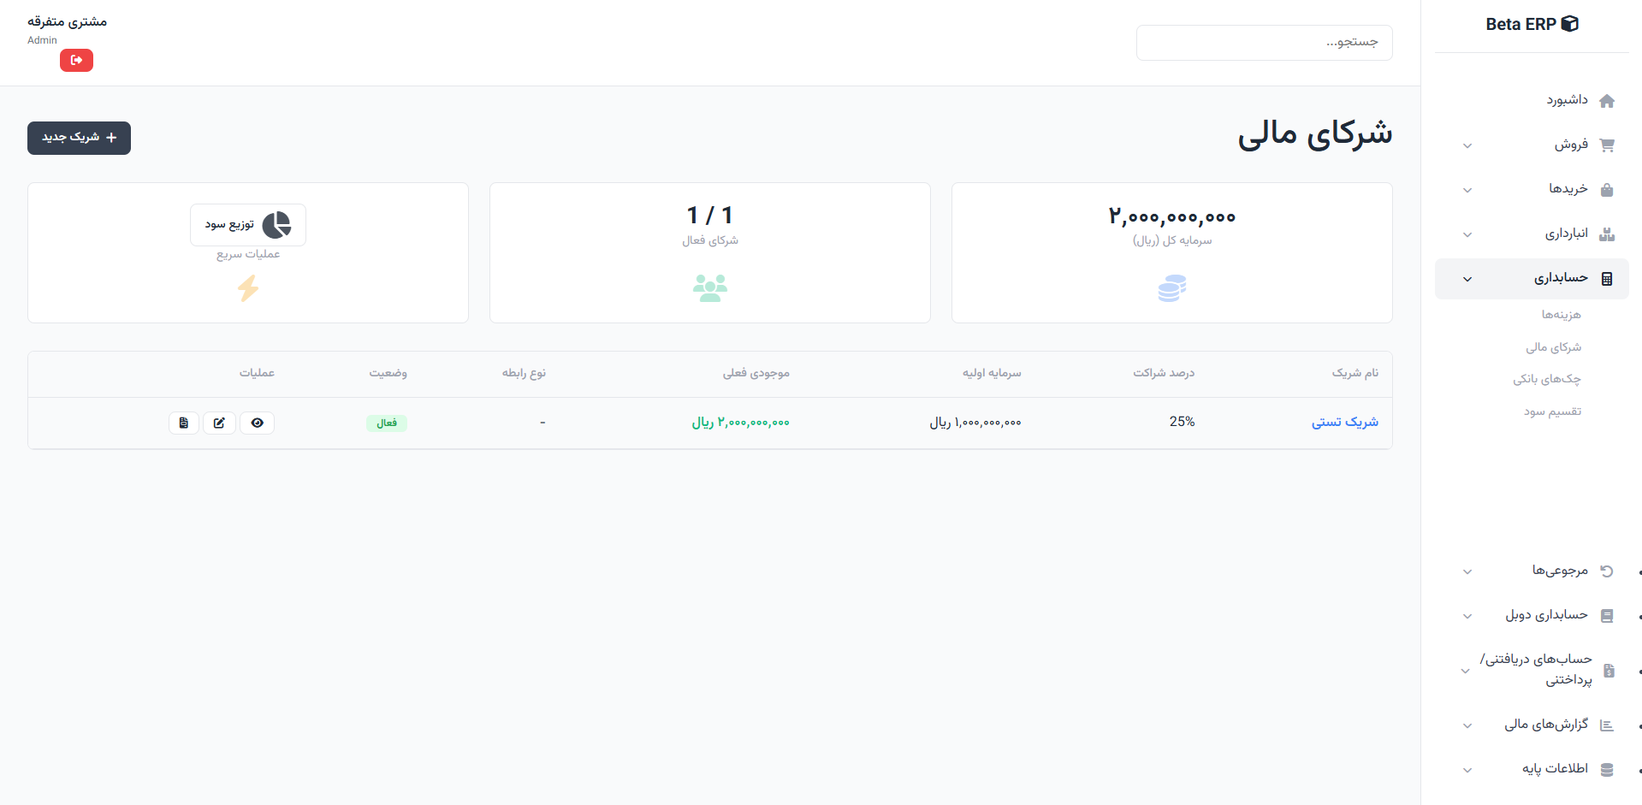Click the coins icon in total capital card

(x=1171, y=288)
